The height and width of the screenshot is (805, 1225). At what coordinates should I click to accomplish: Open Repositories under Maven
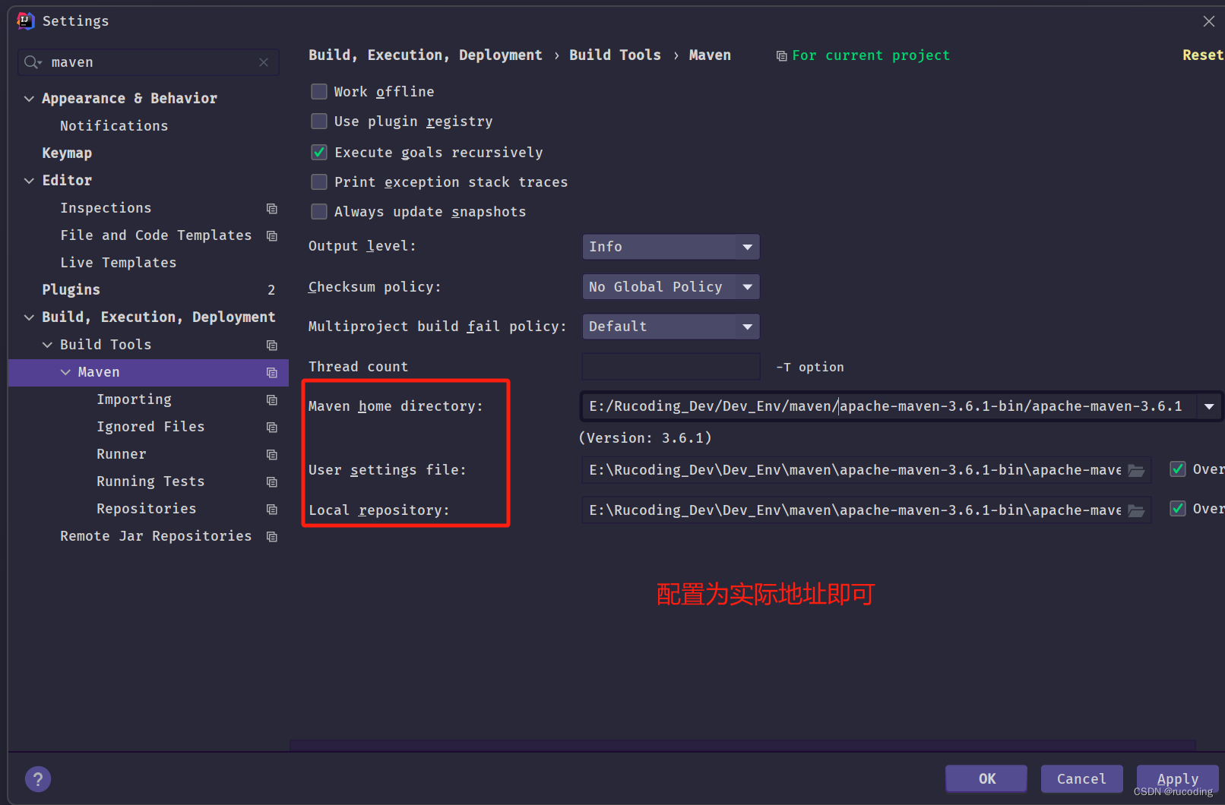pyautogui.click(x=147, y=509)
